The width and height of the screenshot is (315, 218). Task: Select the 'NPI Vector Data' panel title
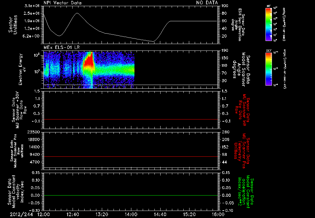tap(62, 3)
